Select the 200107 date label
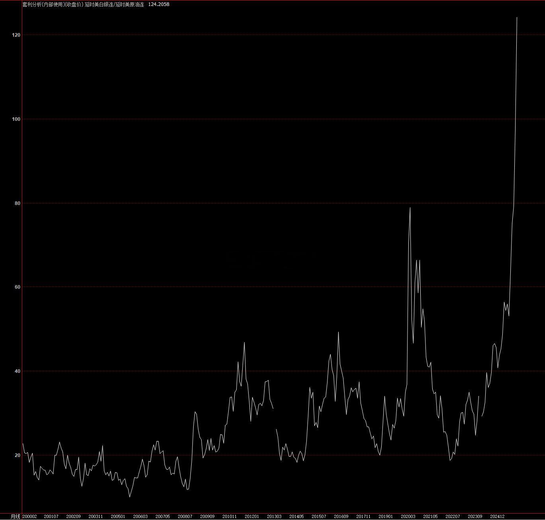 [51, 516]
